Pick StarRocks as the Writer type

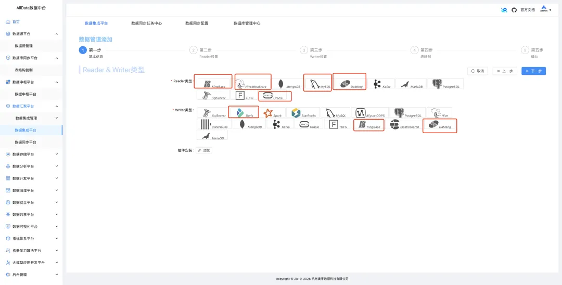[x=303, y=113]
